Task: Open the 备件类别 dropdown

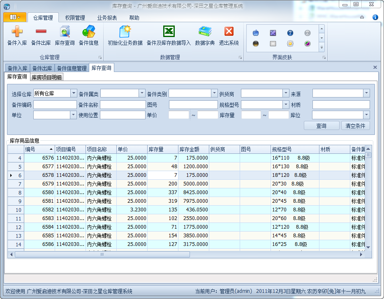Action: (x=214, y=93)
